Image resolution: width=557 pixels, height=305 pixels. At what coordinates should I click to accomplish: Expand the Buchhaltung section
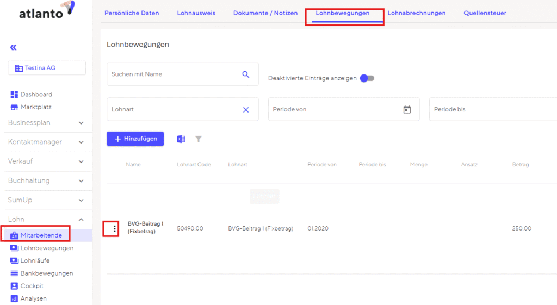pos(81,181)
